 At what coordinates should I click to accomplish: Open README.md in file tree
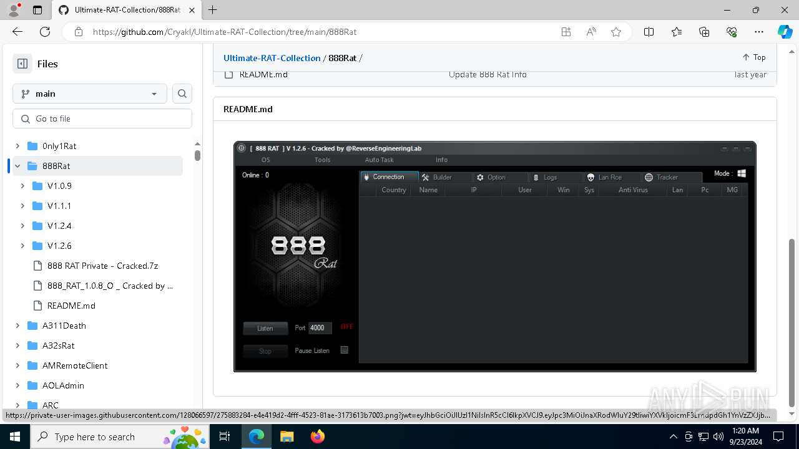coord(71,306)
